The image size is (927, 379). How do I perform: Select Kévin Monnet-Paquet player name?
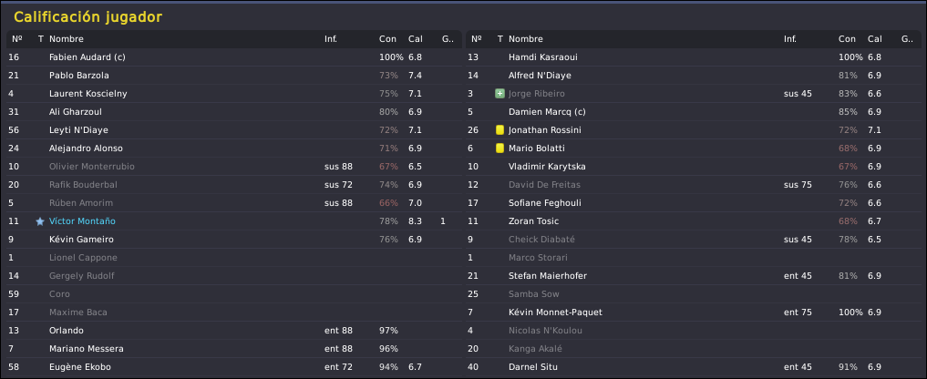coord(555,312)
